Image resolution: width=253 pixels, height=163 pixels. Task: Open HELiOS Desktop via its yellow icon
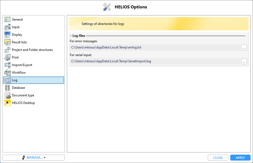point(7,103)
